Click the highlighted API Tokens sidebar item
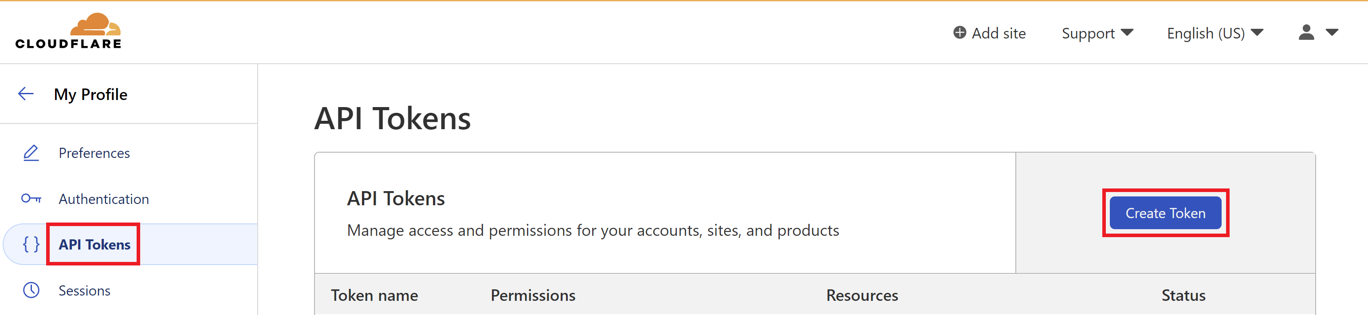The width and height of the screenshot is (1368, 315). click(94, 244)
